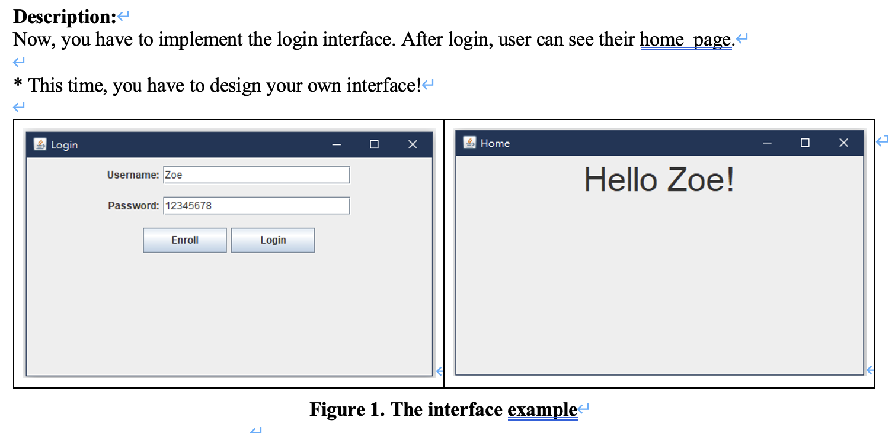Screen dimensions: 895x433
Task: Click the maximize icon on the Login window
Action: [374, 144]
